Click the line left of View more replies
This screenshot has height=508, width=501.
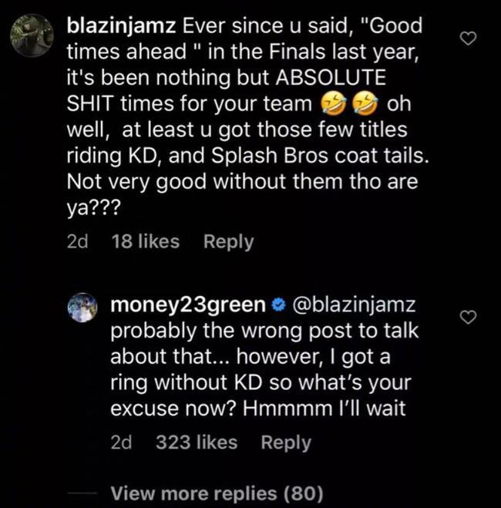(x=84, y=493)
